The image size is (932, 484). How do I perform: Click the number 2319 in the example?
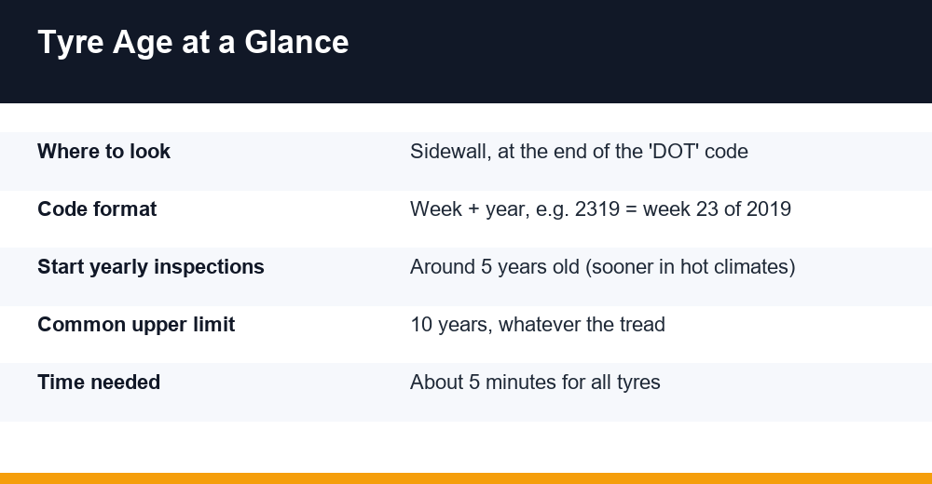[x=597, y=209]
